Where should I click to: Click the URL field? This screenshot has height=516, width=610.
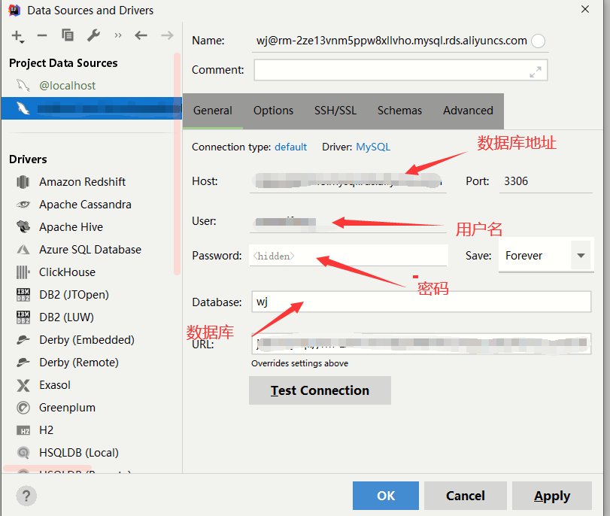[x=421, y=343]
